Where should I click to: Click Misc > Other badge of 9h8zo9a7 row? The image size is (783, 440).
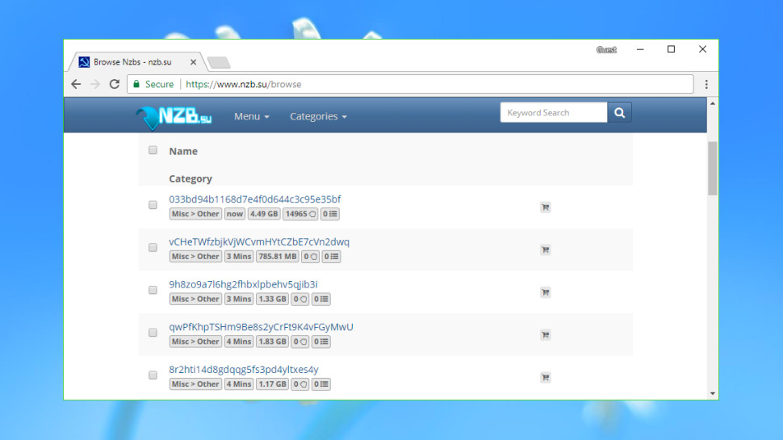click(195, 299)
